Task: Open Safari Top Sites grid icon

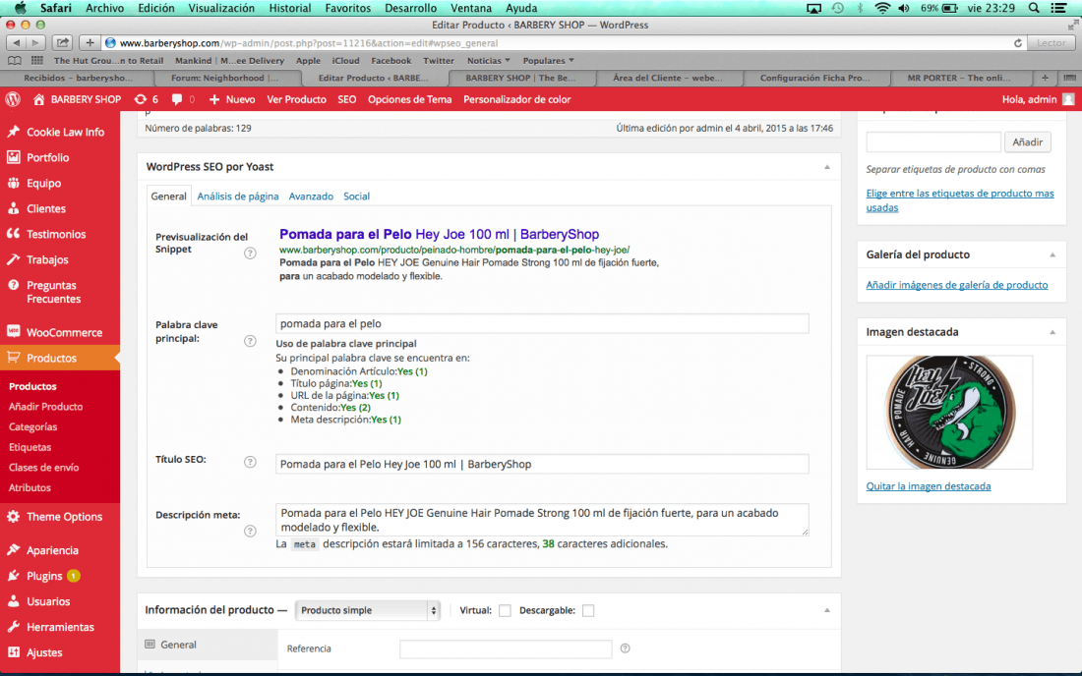Action: tap(36, 61)
